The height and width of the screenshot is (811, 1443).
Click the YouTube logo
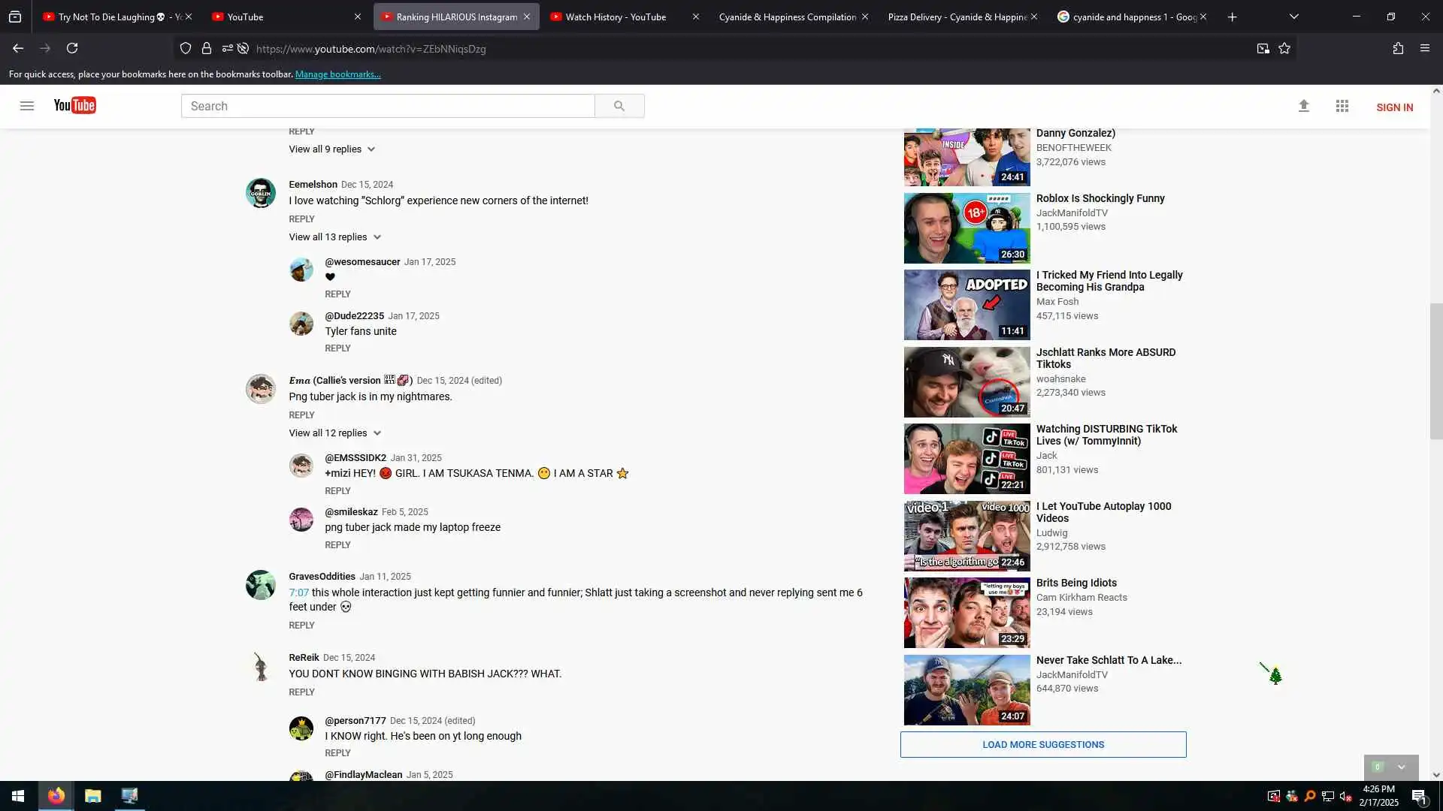[74, 106]
